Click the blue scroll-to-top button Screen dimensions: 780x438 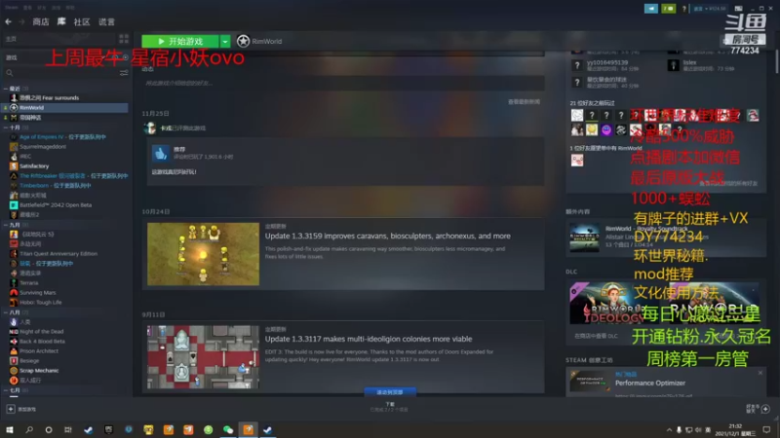[390, 392]
